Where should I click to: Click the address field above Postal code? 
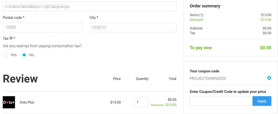(90, 6)
